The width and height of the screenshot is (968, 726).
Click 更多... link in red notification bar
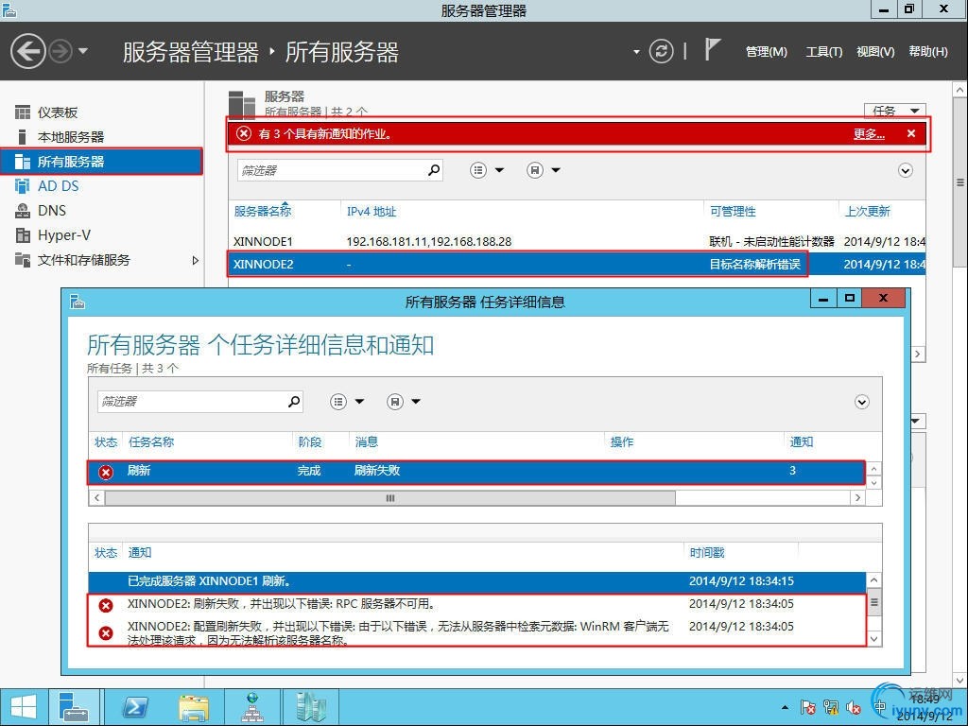870,133
